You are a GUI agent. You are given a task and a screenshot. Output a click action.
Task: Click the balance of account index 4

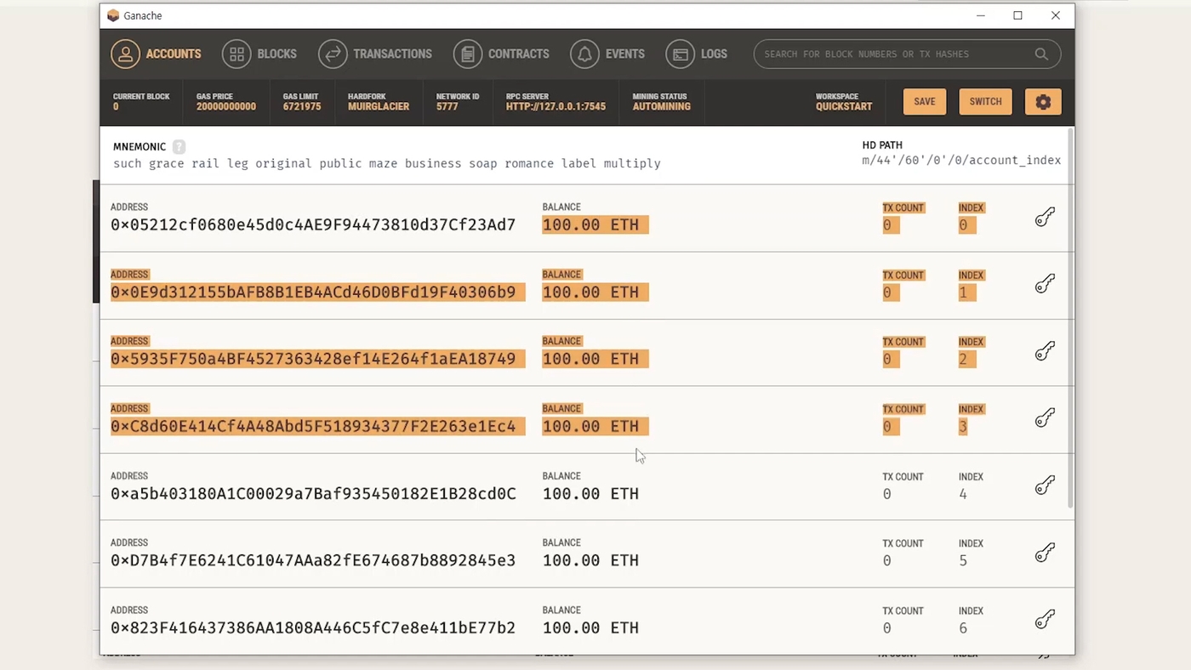coord(590,493)
